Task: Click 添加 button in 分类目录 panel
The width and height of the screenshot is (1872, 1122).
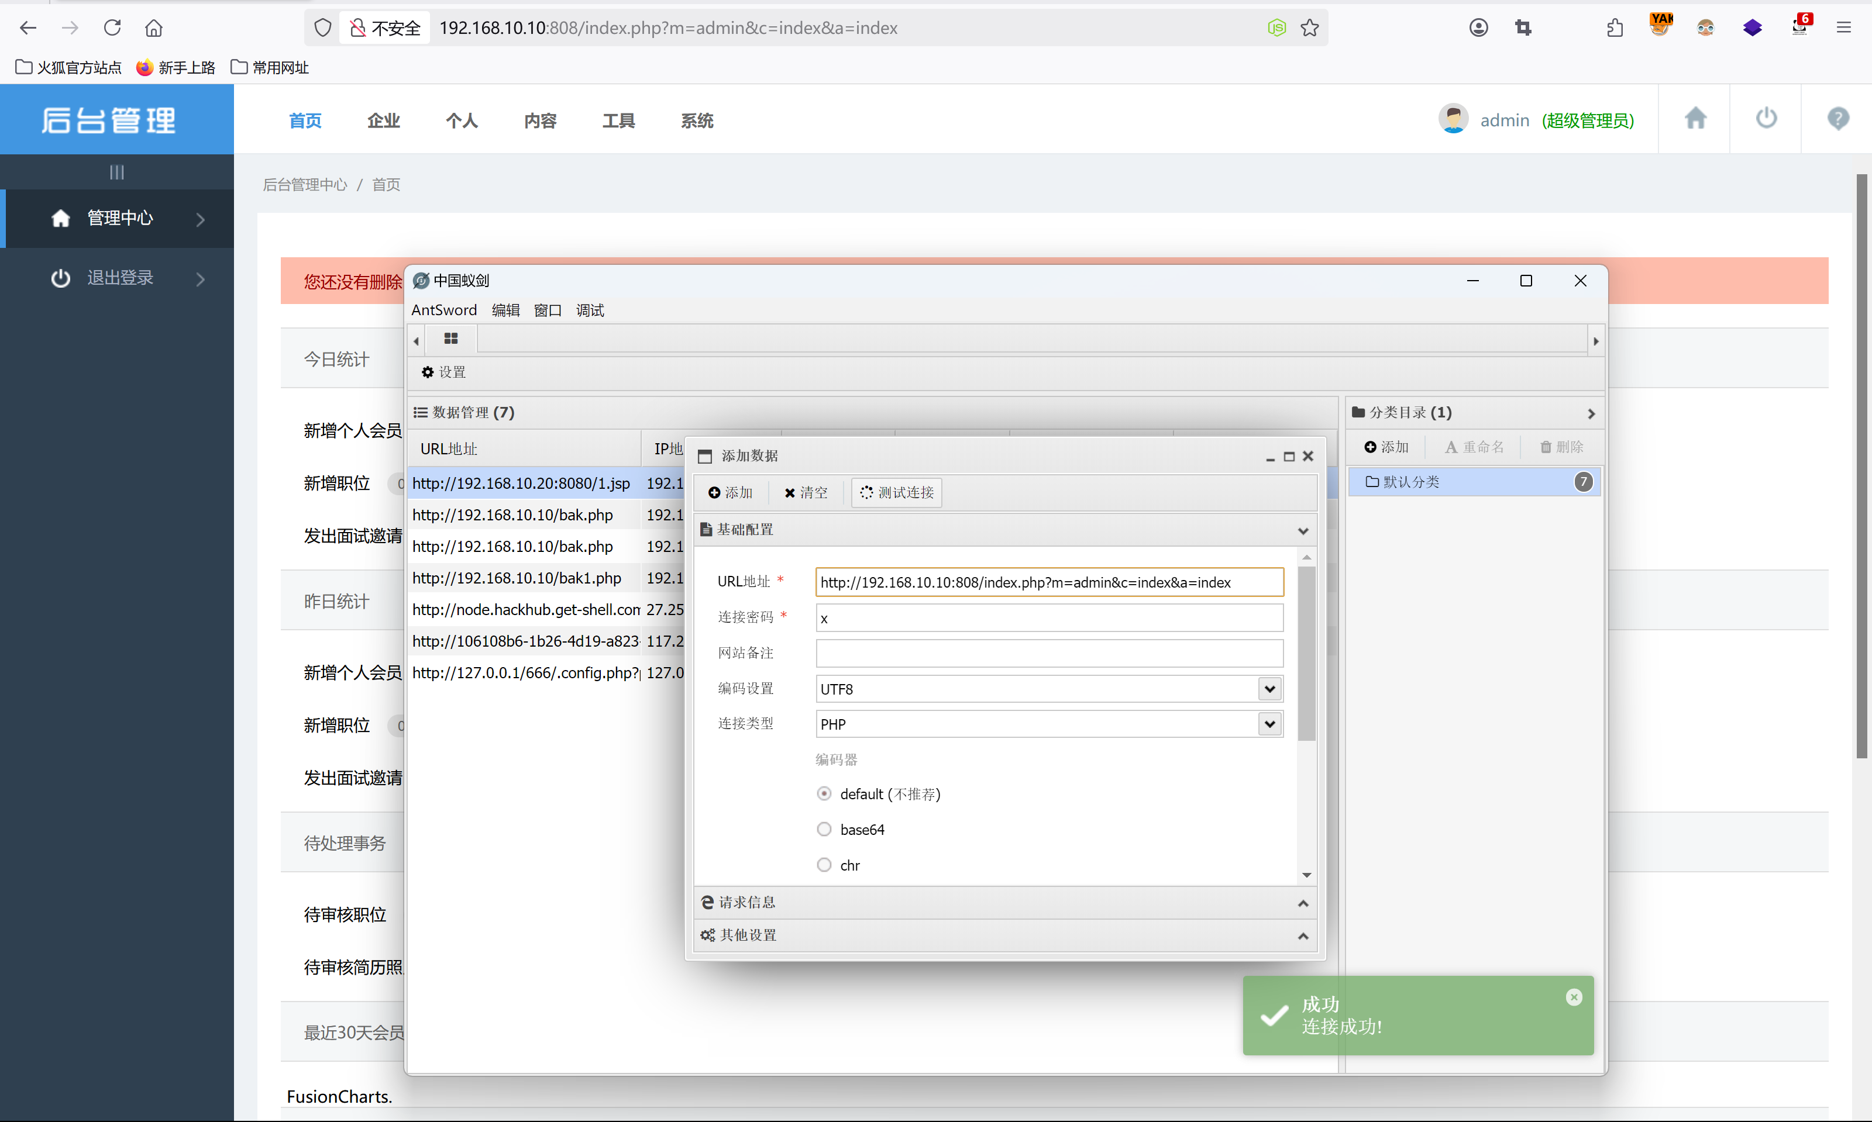Action: point(1386,447)
